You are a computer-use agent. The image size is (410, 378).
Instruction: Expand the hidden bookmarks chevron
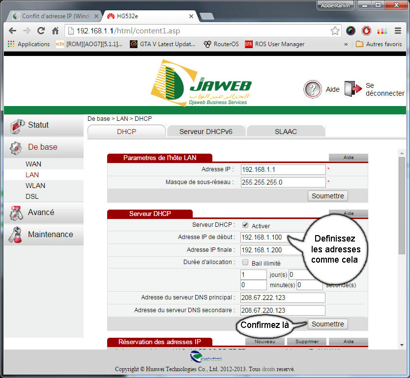346,44
